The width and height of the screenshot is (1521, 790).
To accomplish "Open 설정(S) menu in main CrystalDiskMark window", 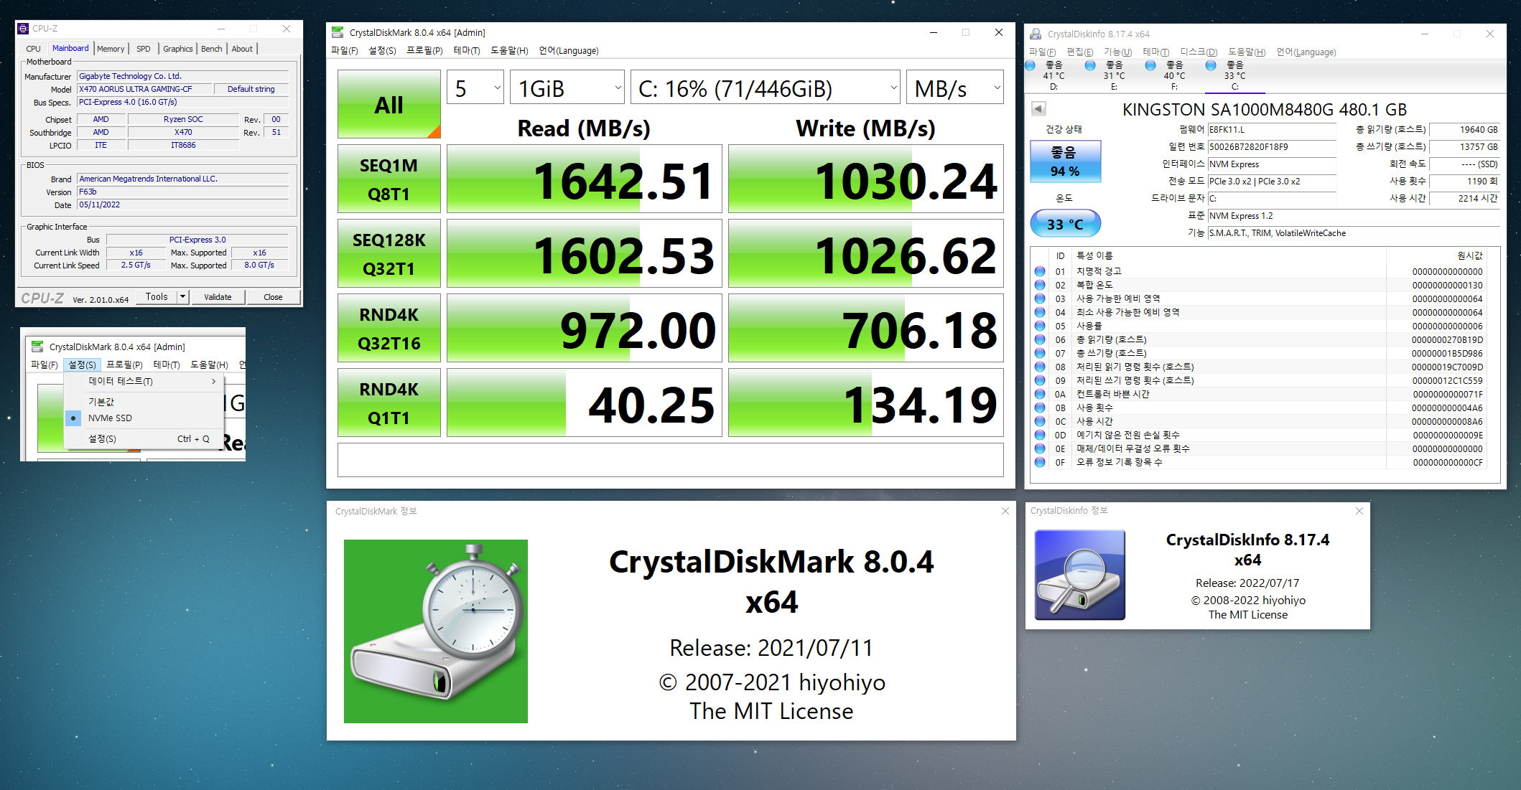I will point(382,50).
